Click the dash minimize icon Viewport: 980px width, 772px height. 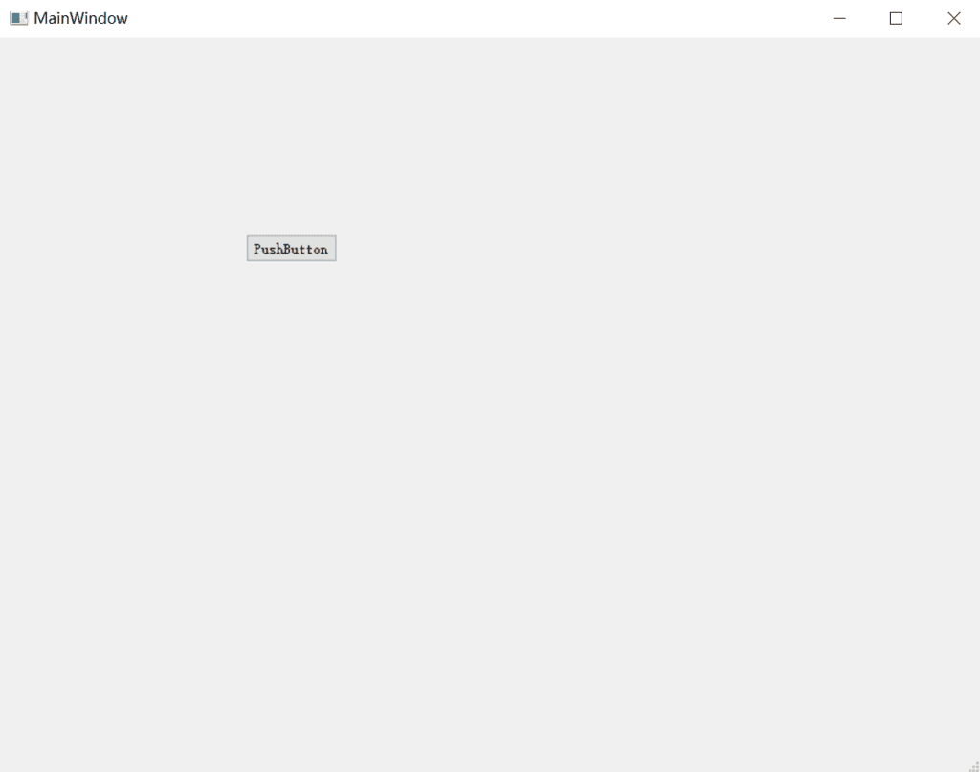[839, 18]
